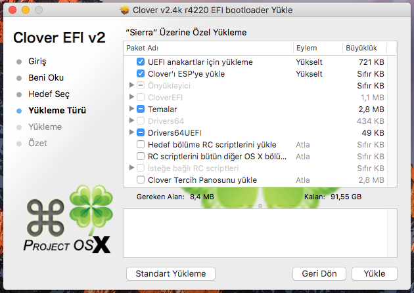Click Atla action for Hedef bölüme row
This screenshot has height=293, width=414.
click(x=303, y=145)
